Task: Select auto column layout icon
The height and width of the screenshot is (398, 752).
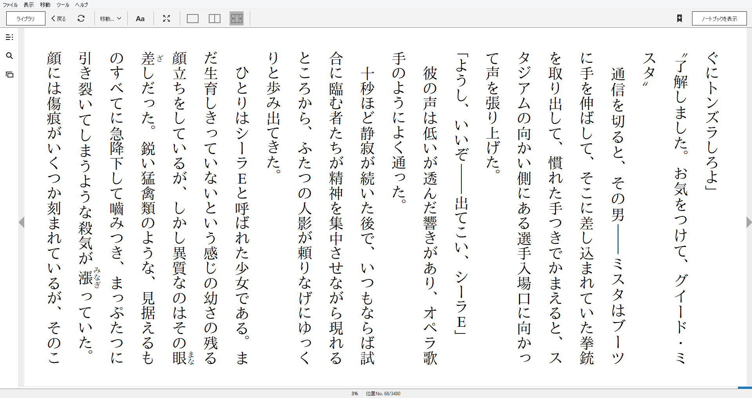Action: pyautogui.click(x=237, y=18)
